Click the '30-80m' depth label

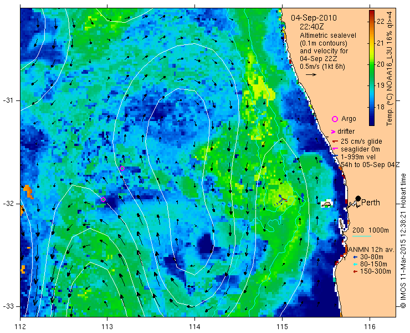[372, 257]
